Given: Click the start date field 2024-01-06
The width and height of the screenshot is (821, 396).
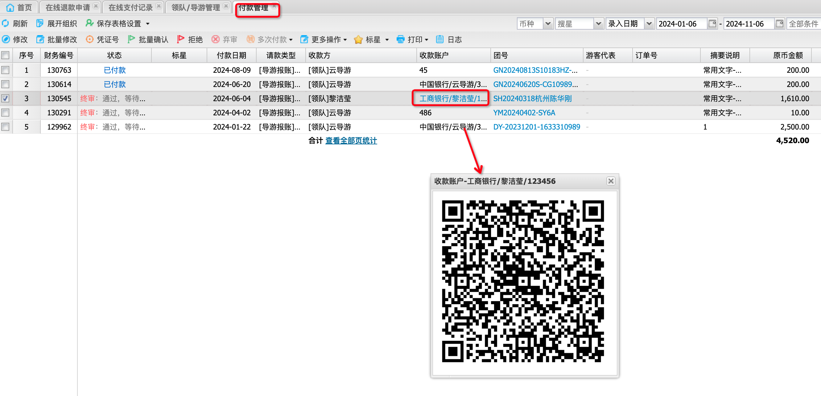Looking at the screenshot, I should (x=682, y=24).
